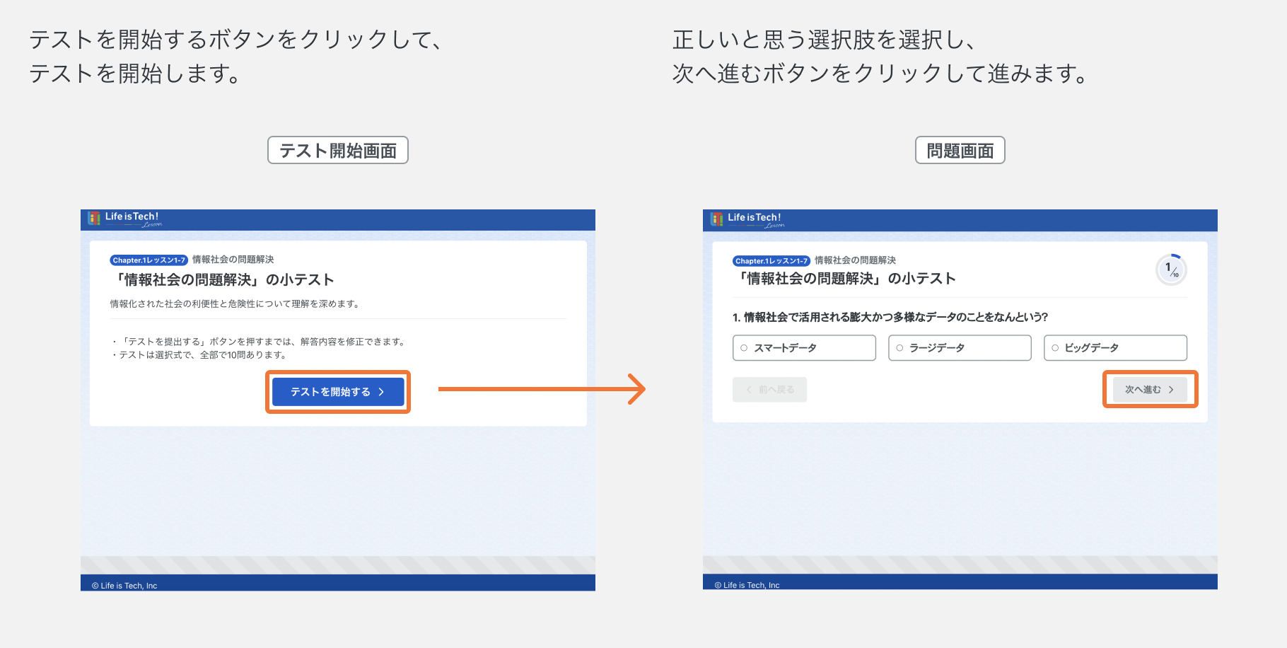Click the © Life is Tech, Inc footer on the start screen
Viewport: 1287px width, 648px height.
coord(124,585)
